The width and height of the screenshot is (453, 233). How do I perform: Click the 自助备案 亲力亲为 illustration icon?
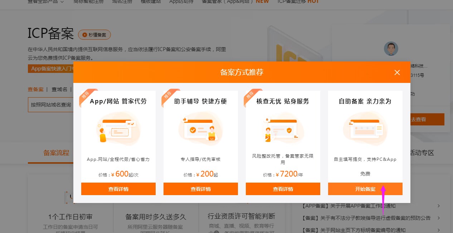(365, 128)
